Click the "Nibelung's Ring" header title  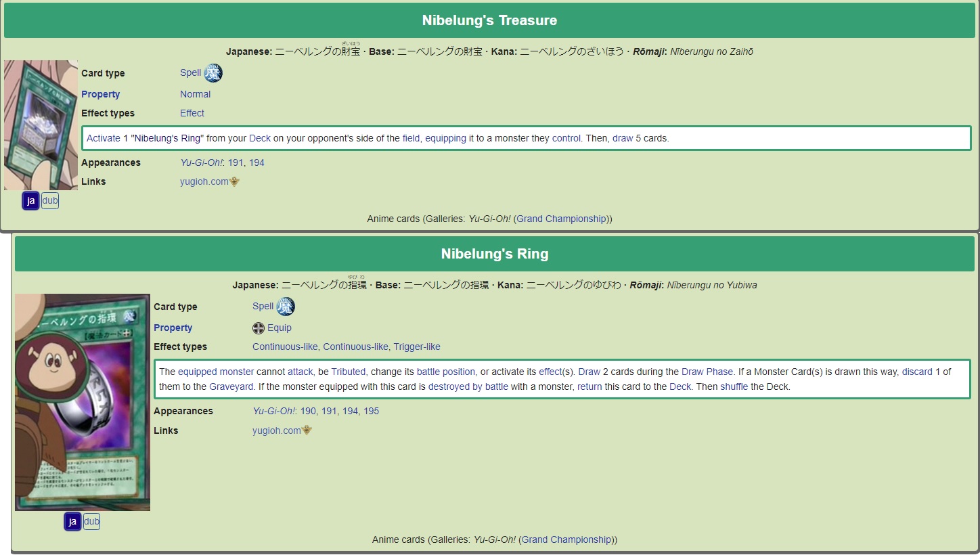point(495,254)
